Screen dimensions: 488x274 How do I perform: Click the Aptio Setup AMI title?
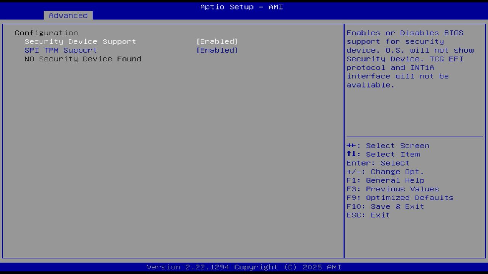241,6
